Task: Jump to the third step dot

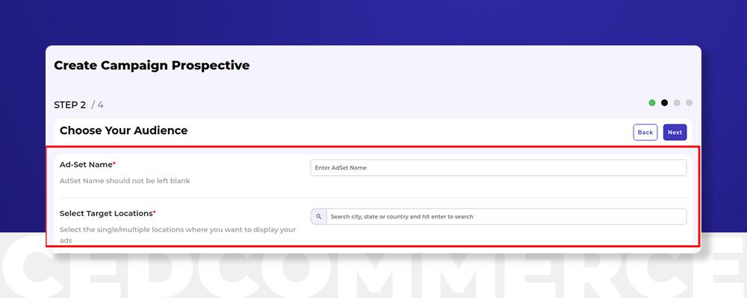Action: coord(677,103)
